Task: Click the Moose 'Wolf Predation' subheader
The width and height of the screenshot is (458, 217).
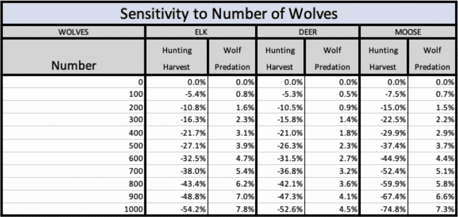Action: tap(432, 59)
